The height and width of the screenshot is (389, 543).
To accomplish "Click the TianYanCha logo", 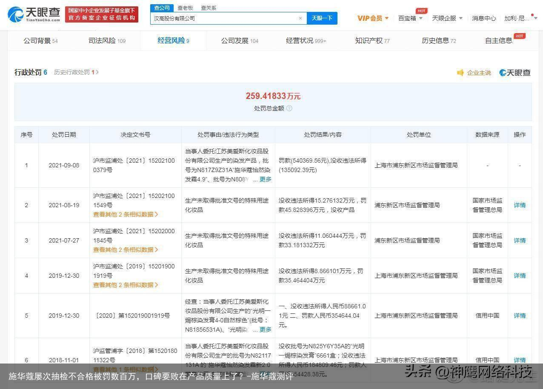I will pos(34,14).
